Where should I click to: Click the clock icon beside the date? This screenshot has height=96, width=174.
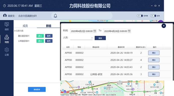click(5, 6)
